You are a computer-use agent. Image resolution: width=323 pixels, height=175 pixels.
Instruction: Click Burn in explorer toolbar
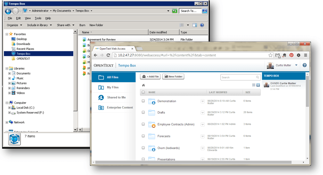pos(83,25)
